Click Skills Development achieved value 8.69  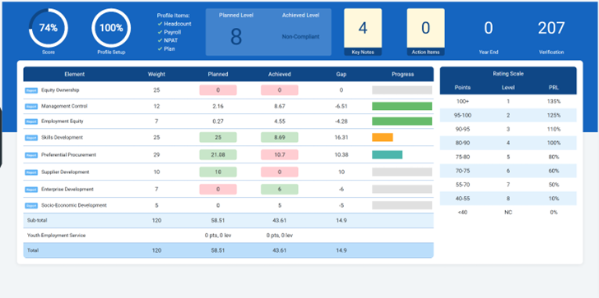pyautogui.click(x=280, y=138)
